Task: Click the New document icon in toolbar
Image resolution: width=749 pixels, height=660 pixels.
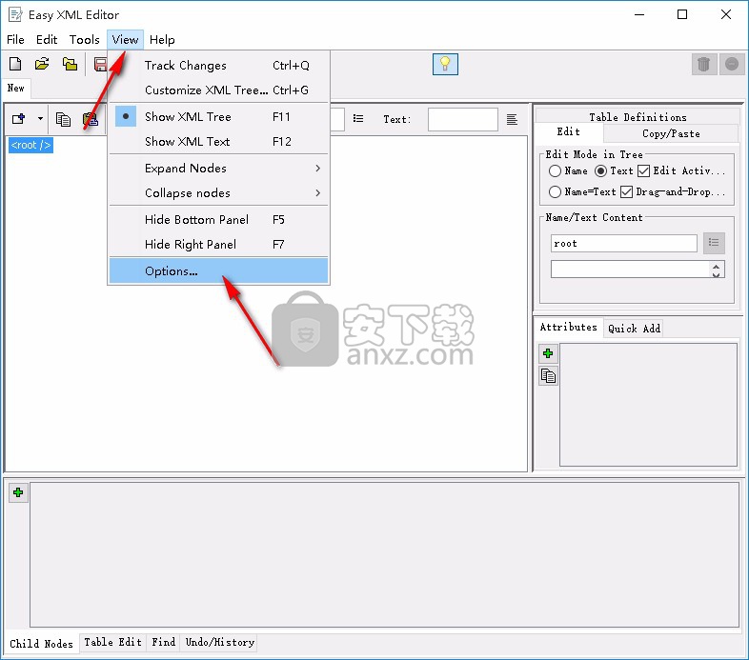Action: pyautogui.click(x=15, y=64)
